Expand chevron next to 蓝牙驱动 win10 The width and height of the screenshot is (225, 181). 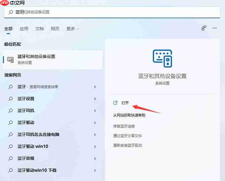95,146
